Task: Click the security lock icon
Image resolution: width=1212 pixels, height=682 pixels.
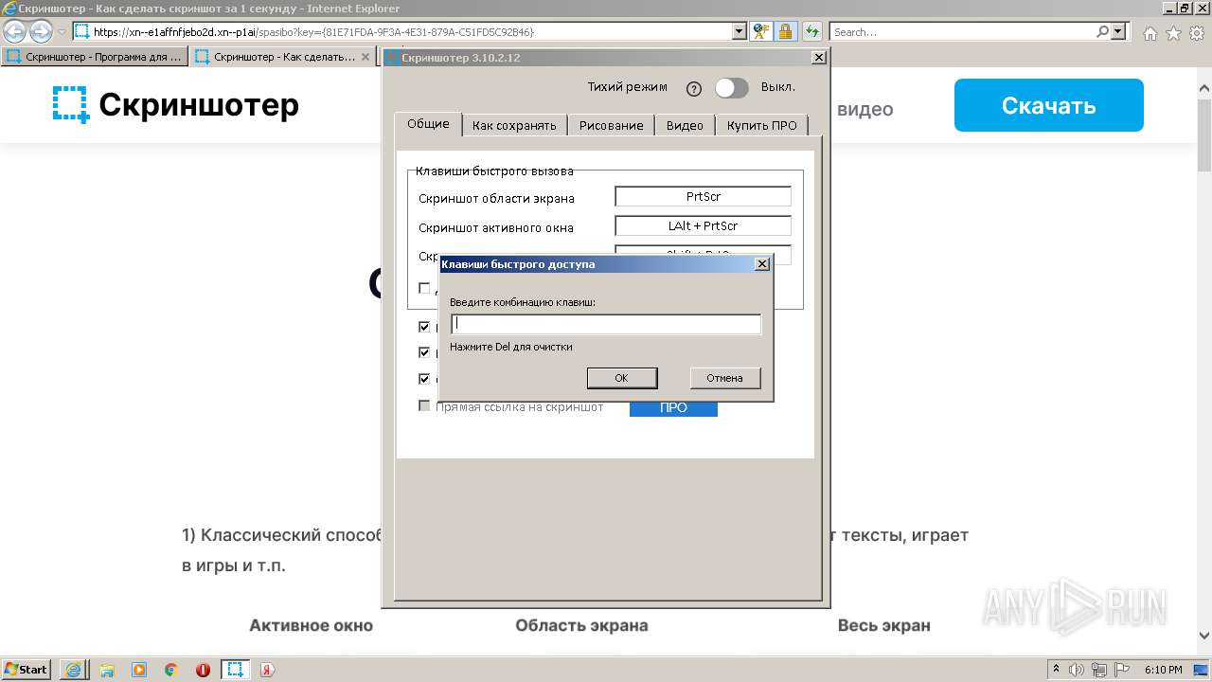Action: point(785,31)
